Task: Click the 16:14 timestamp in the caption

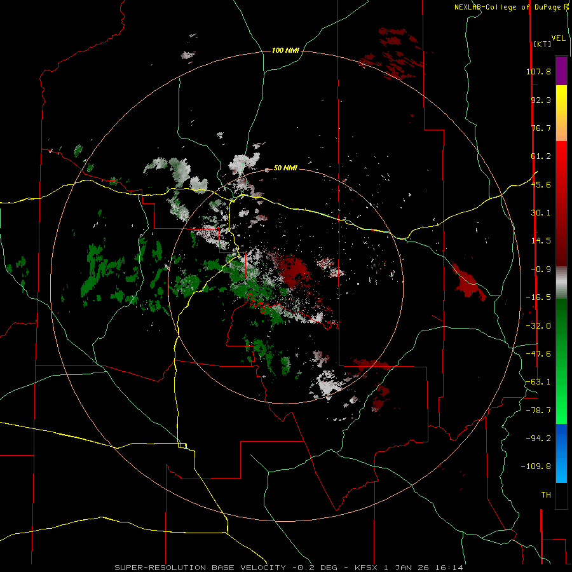Action: [x=449, y=568]
